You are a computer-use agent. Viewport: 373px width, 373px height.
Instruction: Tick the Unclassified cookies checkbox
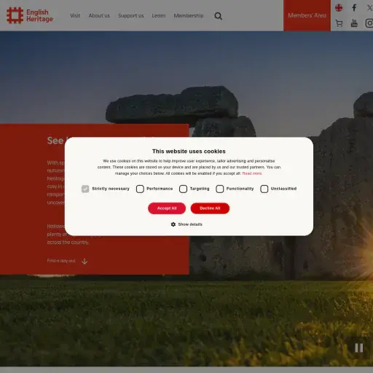tap(264, 189)
